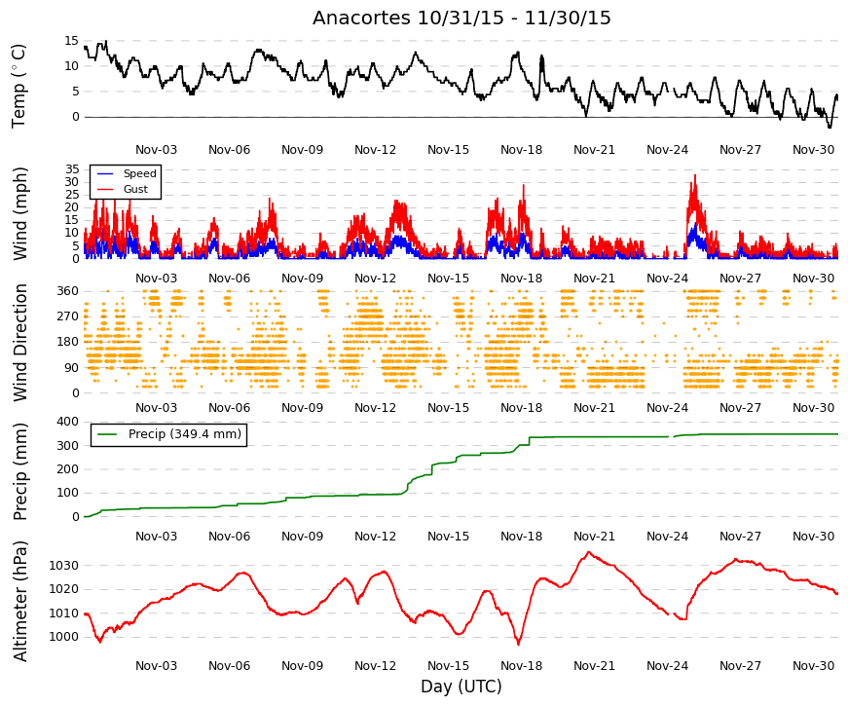Click the Precip (349.4 mm) legend label
Screen dimensions: 848x706
(x=184, y=434)
